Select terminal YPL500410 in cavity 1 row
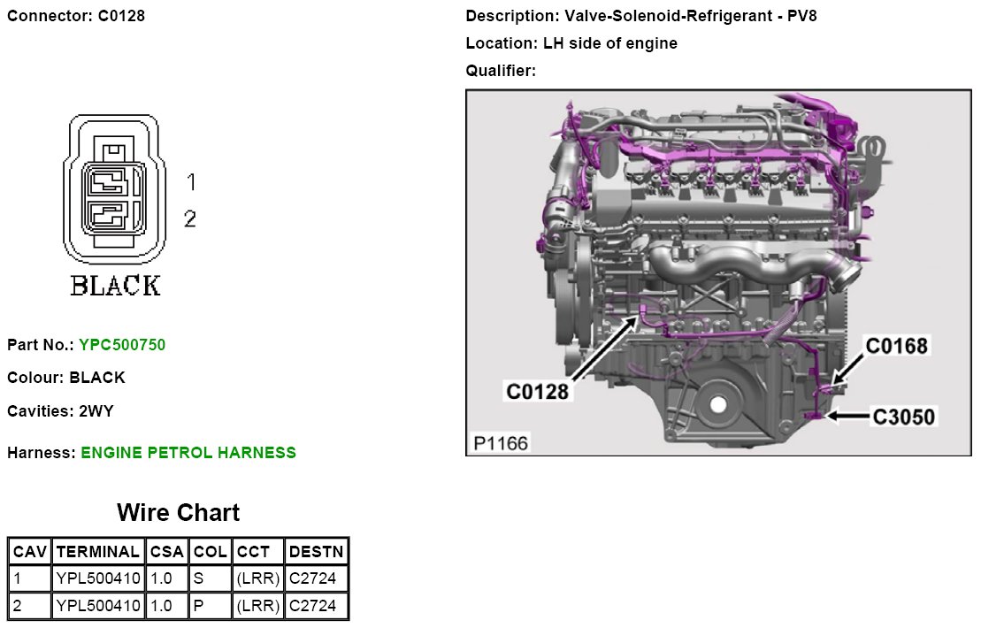This screenshot has height=628, width=981. 97,579
